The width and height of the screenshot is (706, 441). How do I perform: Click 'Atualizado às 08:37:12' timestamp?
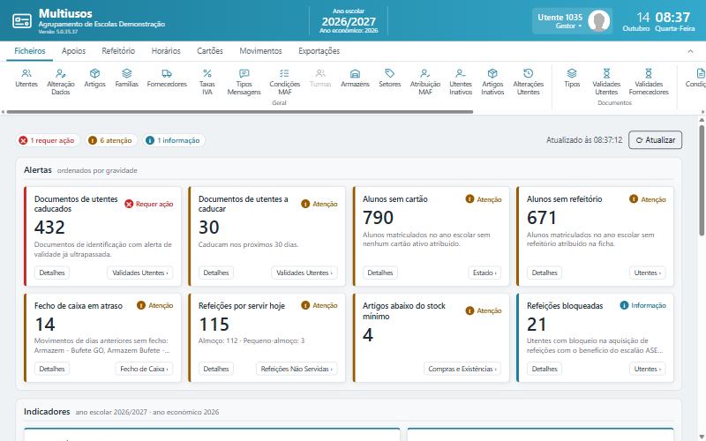coord(584,140)
